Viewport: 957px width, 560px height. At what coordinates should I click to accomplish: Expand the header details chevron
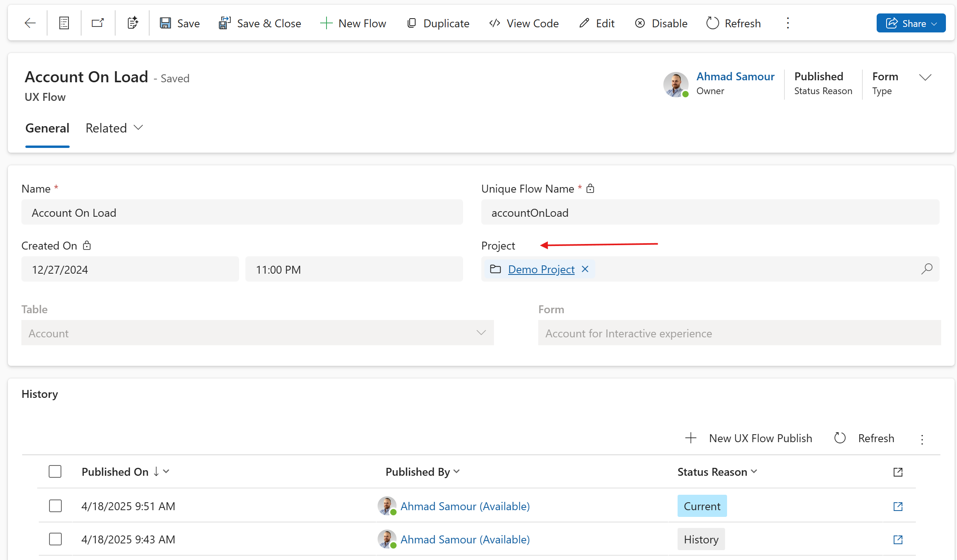[x=925, y=77]
